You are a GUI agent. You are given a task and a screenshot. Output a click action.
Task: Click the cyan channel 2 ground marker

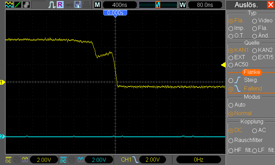[2, 136]
